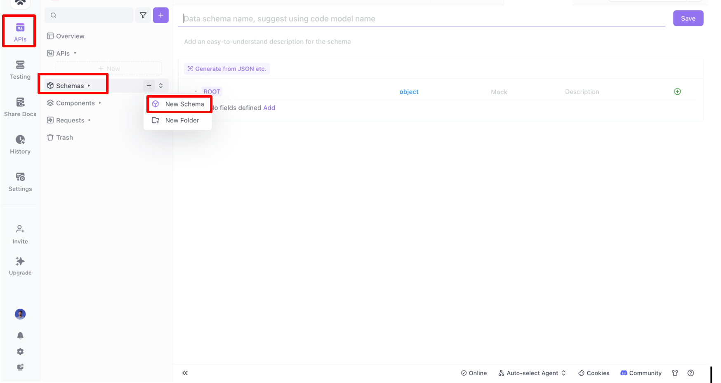Open the APIs section in sidebar
The width and height of the screenshot is (721, 383).
tap(20, 32)
